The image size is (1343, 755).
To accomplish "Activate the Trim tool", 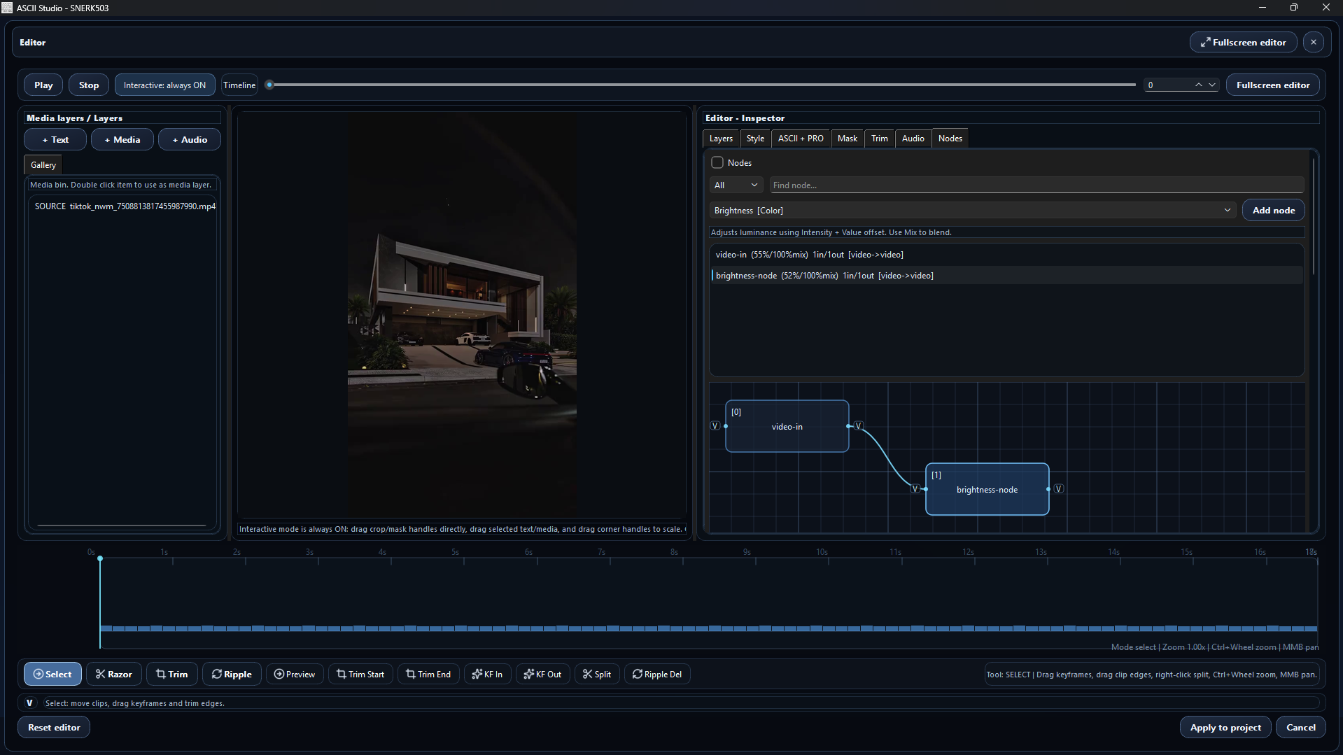I will coord(171,673).
